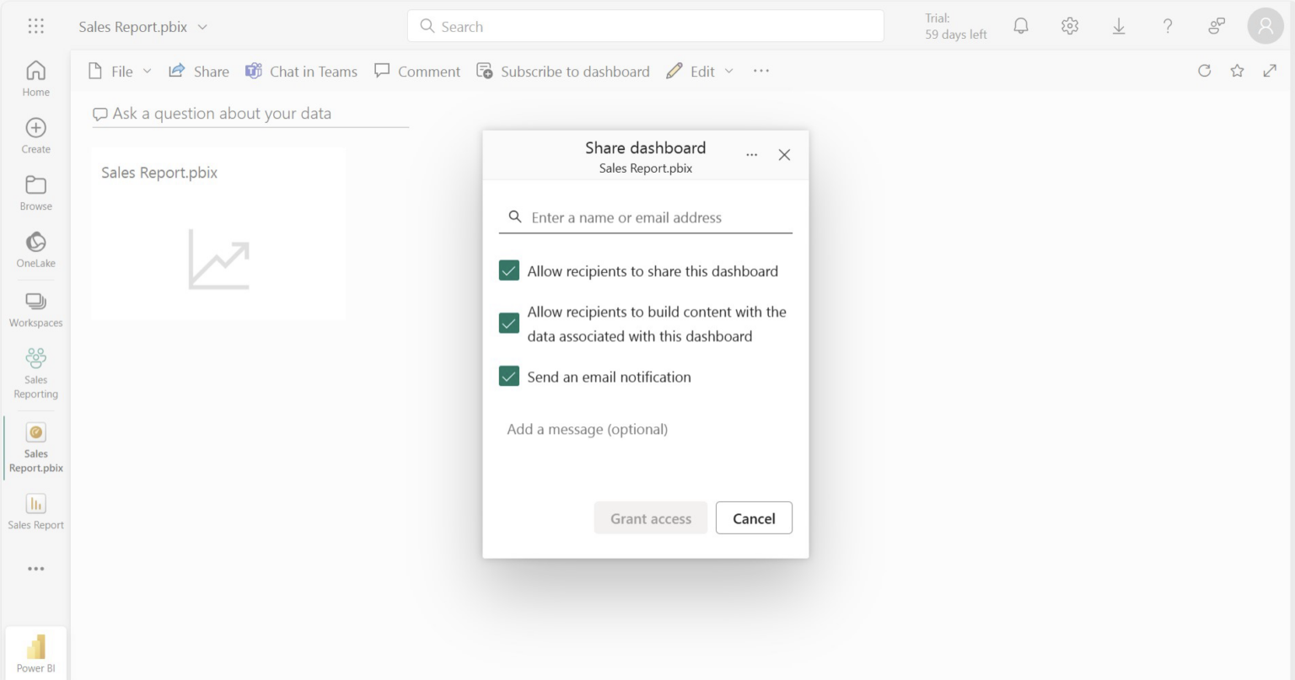
Task: Open the Browse panel
Action: click(x=35, y=191)
